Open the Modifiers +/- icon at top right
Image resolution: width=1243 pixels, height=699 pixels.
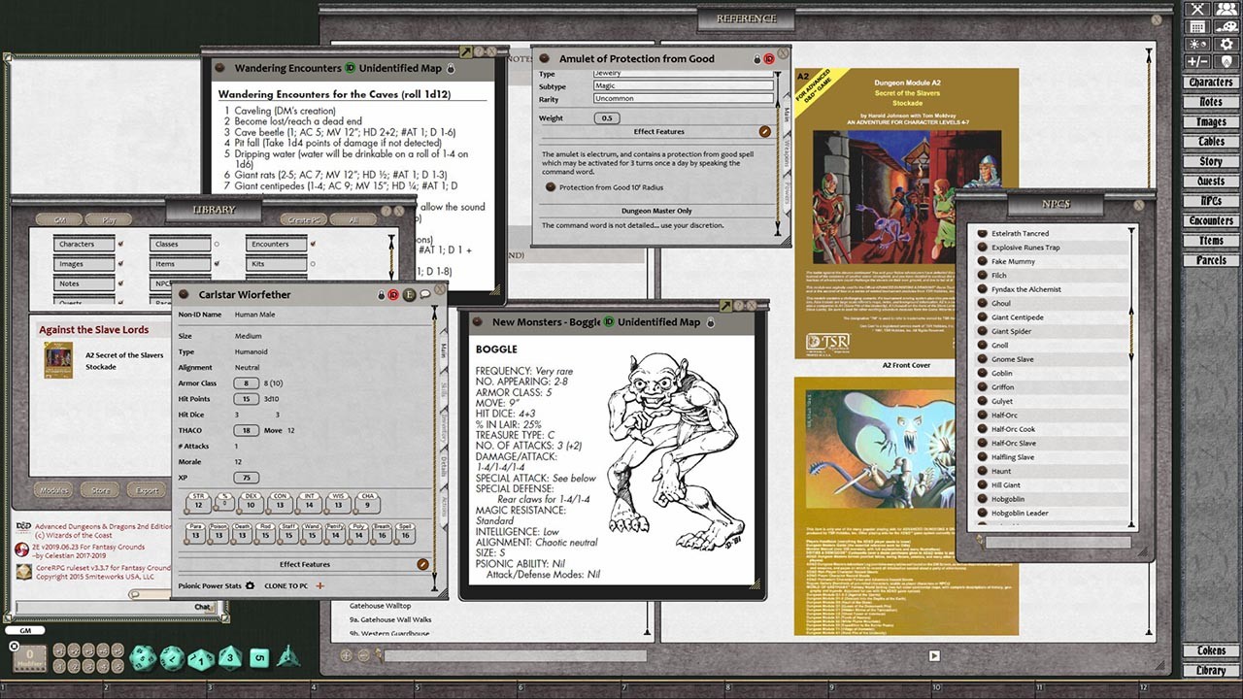click(1197, 61)
